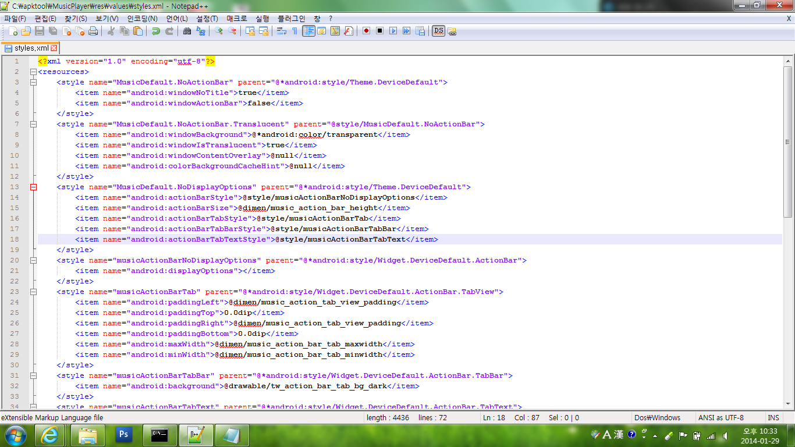Click the Undo arrow icon
This screenshot has height=447, width=795.
click(x=156, y=31)
